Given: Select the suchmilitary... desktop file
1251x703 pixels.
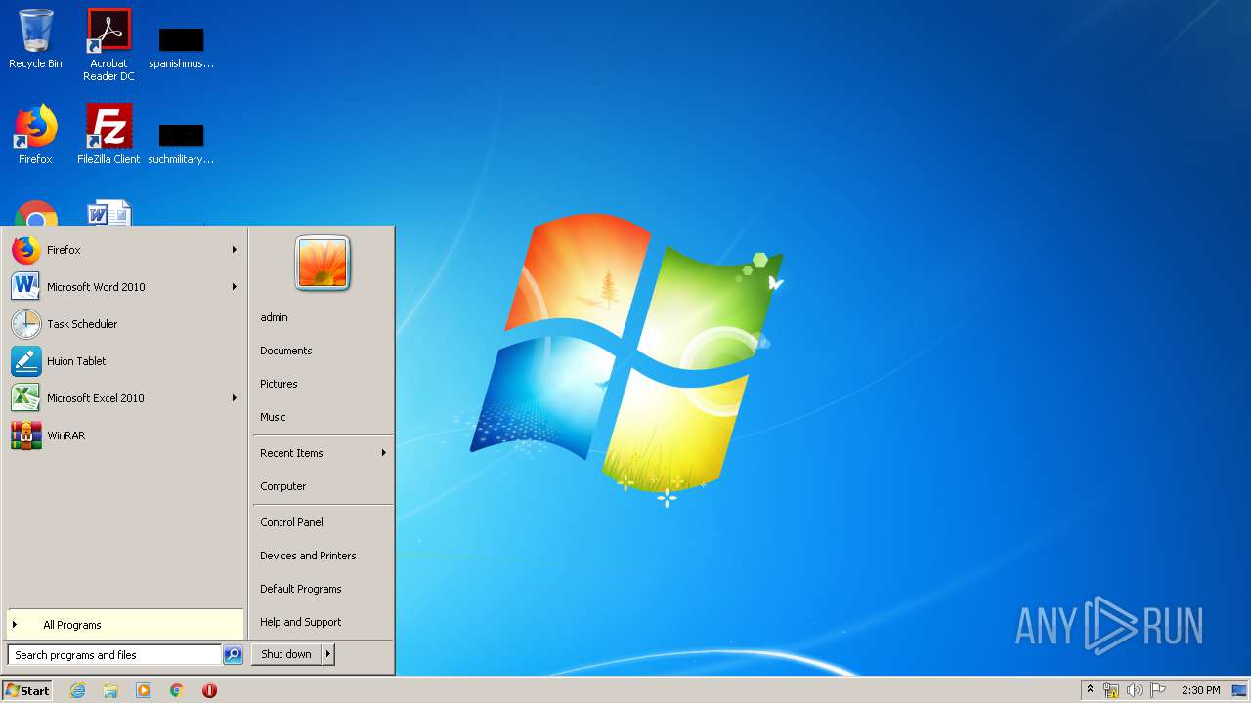Looking at the screenshot, I should (x=181, y=144).
